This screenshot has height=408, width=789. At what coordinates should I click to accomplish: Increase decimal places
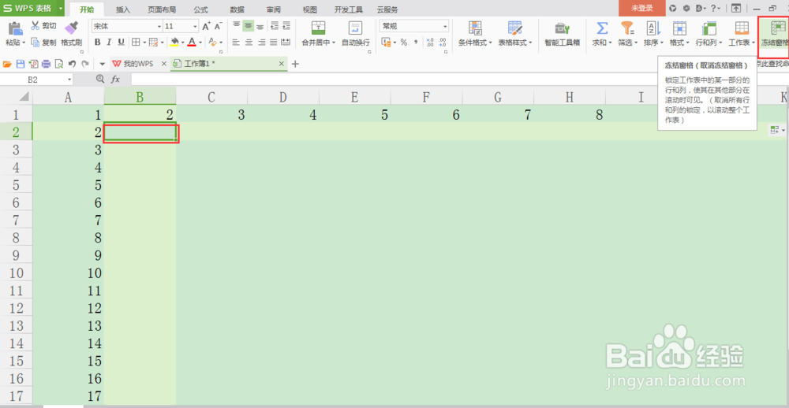(430, 43)
